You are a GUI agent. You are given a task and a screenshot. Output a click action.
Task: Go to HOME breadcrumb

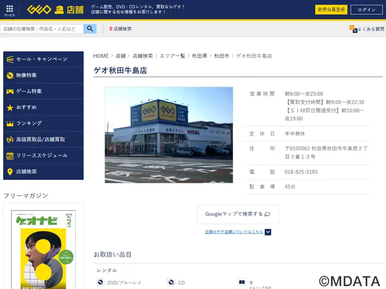point(101,56)
